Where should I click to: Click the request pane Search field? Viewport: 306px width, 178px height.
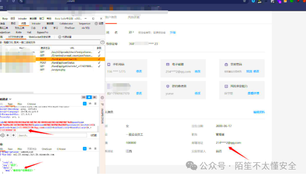coord(52,135)
